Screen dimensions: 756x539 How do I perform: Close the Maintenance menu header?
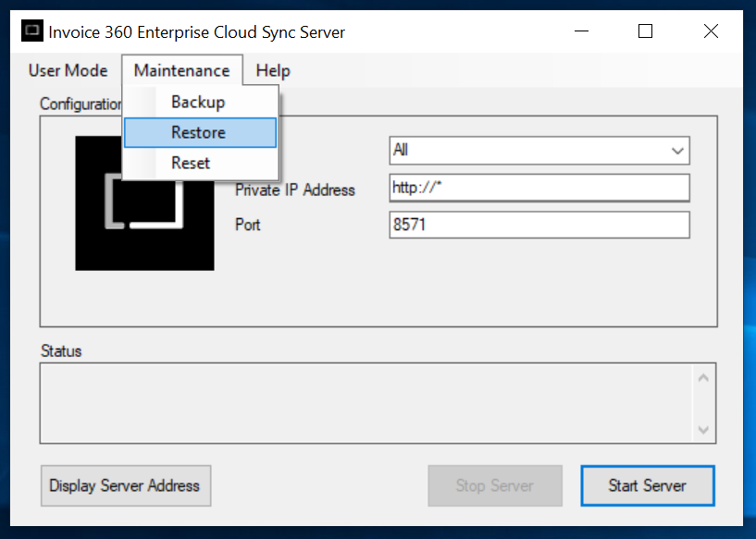coord(181,71)
